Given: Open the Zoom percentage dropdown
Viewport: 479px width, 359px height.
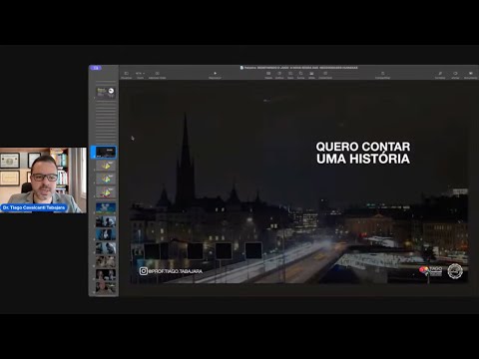Looking at the screenshot, I should tap(140, 75).
